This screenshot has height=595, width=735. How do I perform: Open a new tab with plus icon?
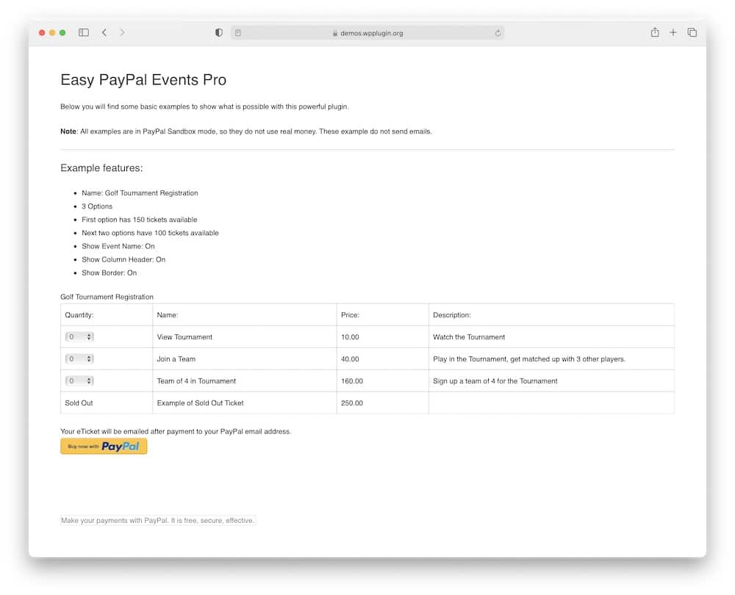tap(673, 32)
